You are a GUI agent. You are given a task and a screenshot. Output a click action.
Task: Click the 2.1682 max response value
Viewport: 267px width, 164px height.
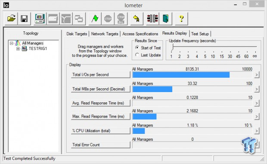tap(192, 111)
